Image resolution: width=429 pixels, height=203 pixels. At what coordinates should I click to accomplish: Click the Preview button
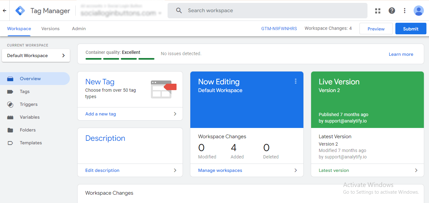(x=376, y=29)
